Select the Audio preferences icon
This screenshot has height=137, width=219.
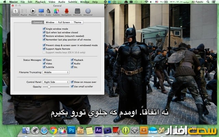(49, 12)
